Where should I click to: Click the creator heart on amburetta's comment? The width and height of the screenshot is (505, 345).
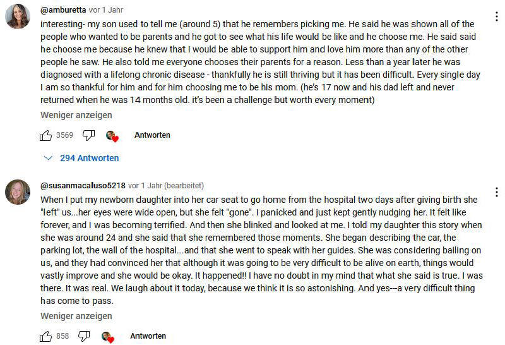click(112, 136)
